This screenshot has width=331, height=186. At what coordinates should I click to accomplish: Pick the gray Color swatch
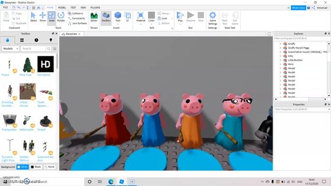[x=152, y=15]
